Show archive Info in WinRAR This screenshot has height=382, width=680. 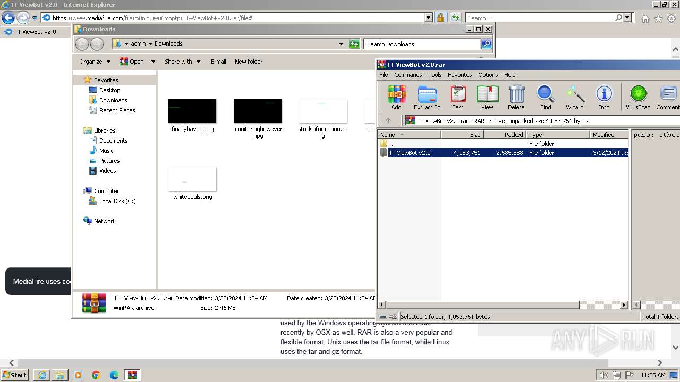604,98
